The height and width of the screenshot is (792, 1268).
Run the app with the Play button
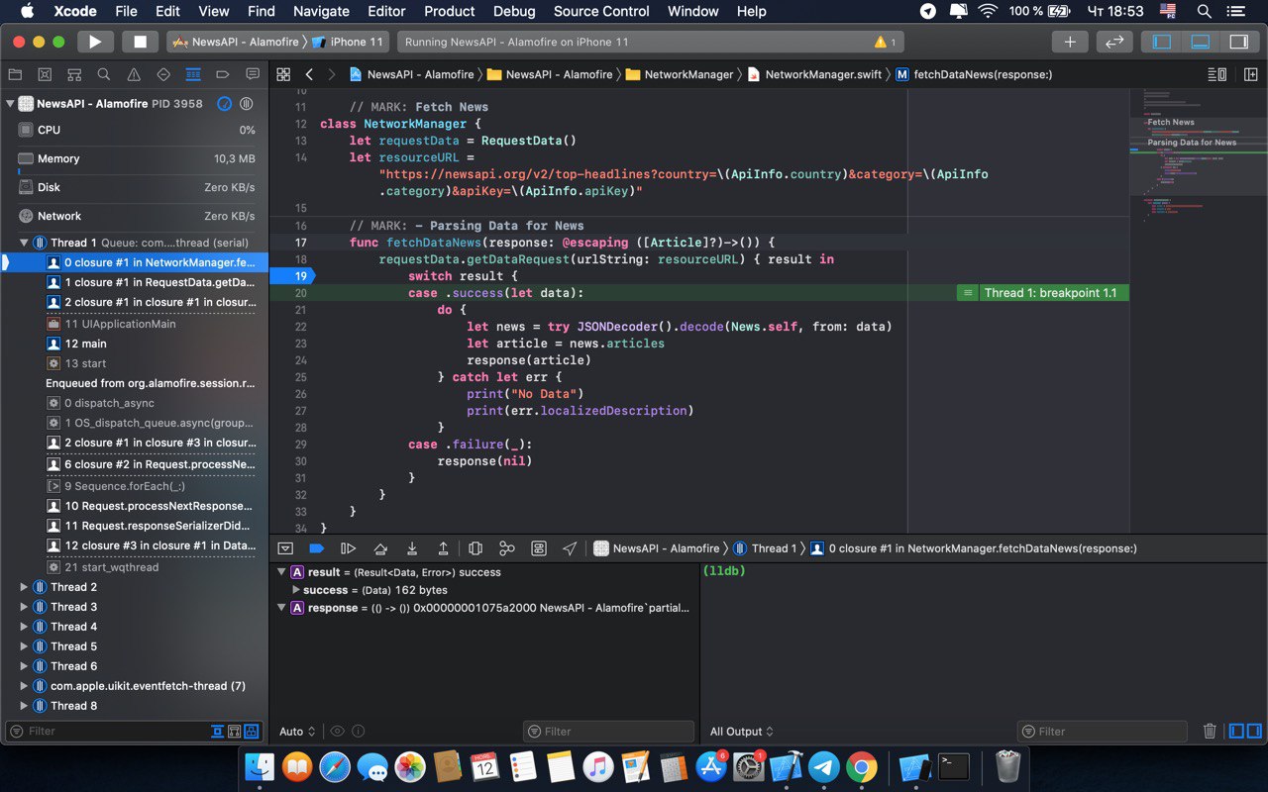pyautogui.click(x=95, y=42)
